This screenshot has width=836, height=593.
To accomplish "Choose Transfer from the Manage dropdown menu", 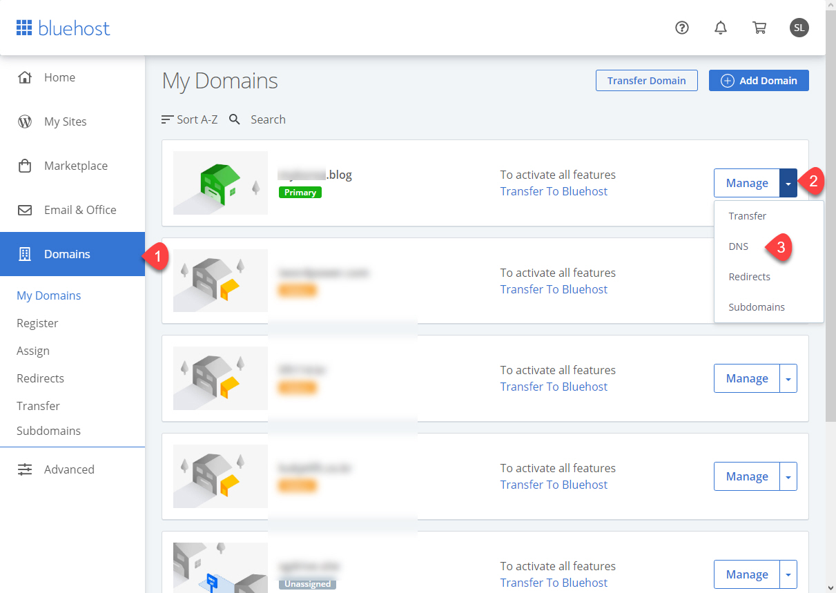I will [x=748, y=216].
